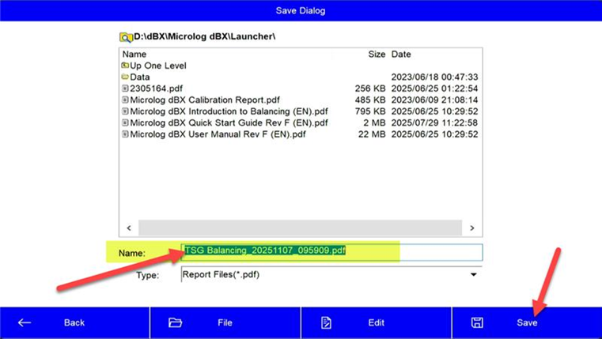Sort files by Date column header
This screenshot has width=602, height=339.
coord(401,55)
